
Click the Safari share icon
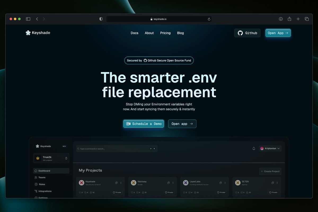(289, 19)
